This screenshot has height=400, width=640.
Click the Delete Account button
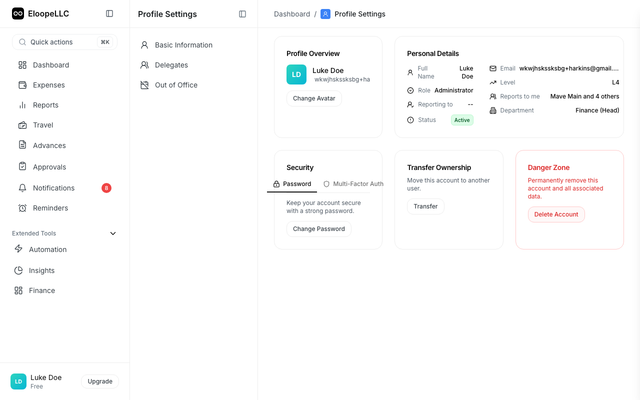click(556, 214)
